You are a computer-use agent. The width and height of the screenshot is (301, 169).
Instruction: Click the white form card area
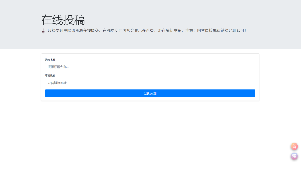click(x=150, y=77)
